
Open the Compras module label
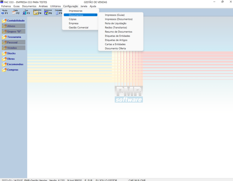pyautogui.click(x=13, y=70)
